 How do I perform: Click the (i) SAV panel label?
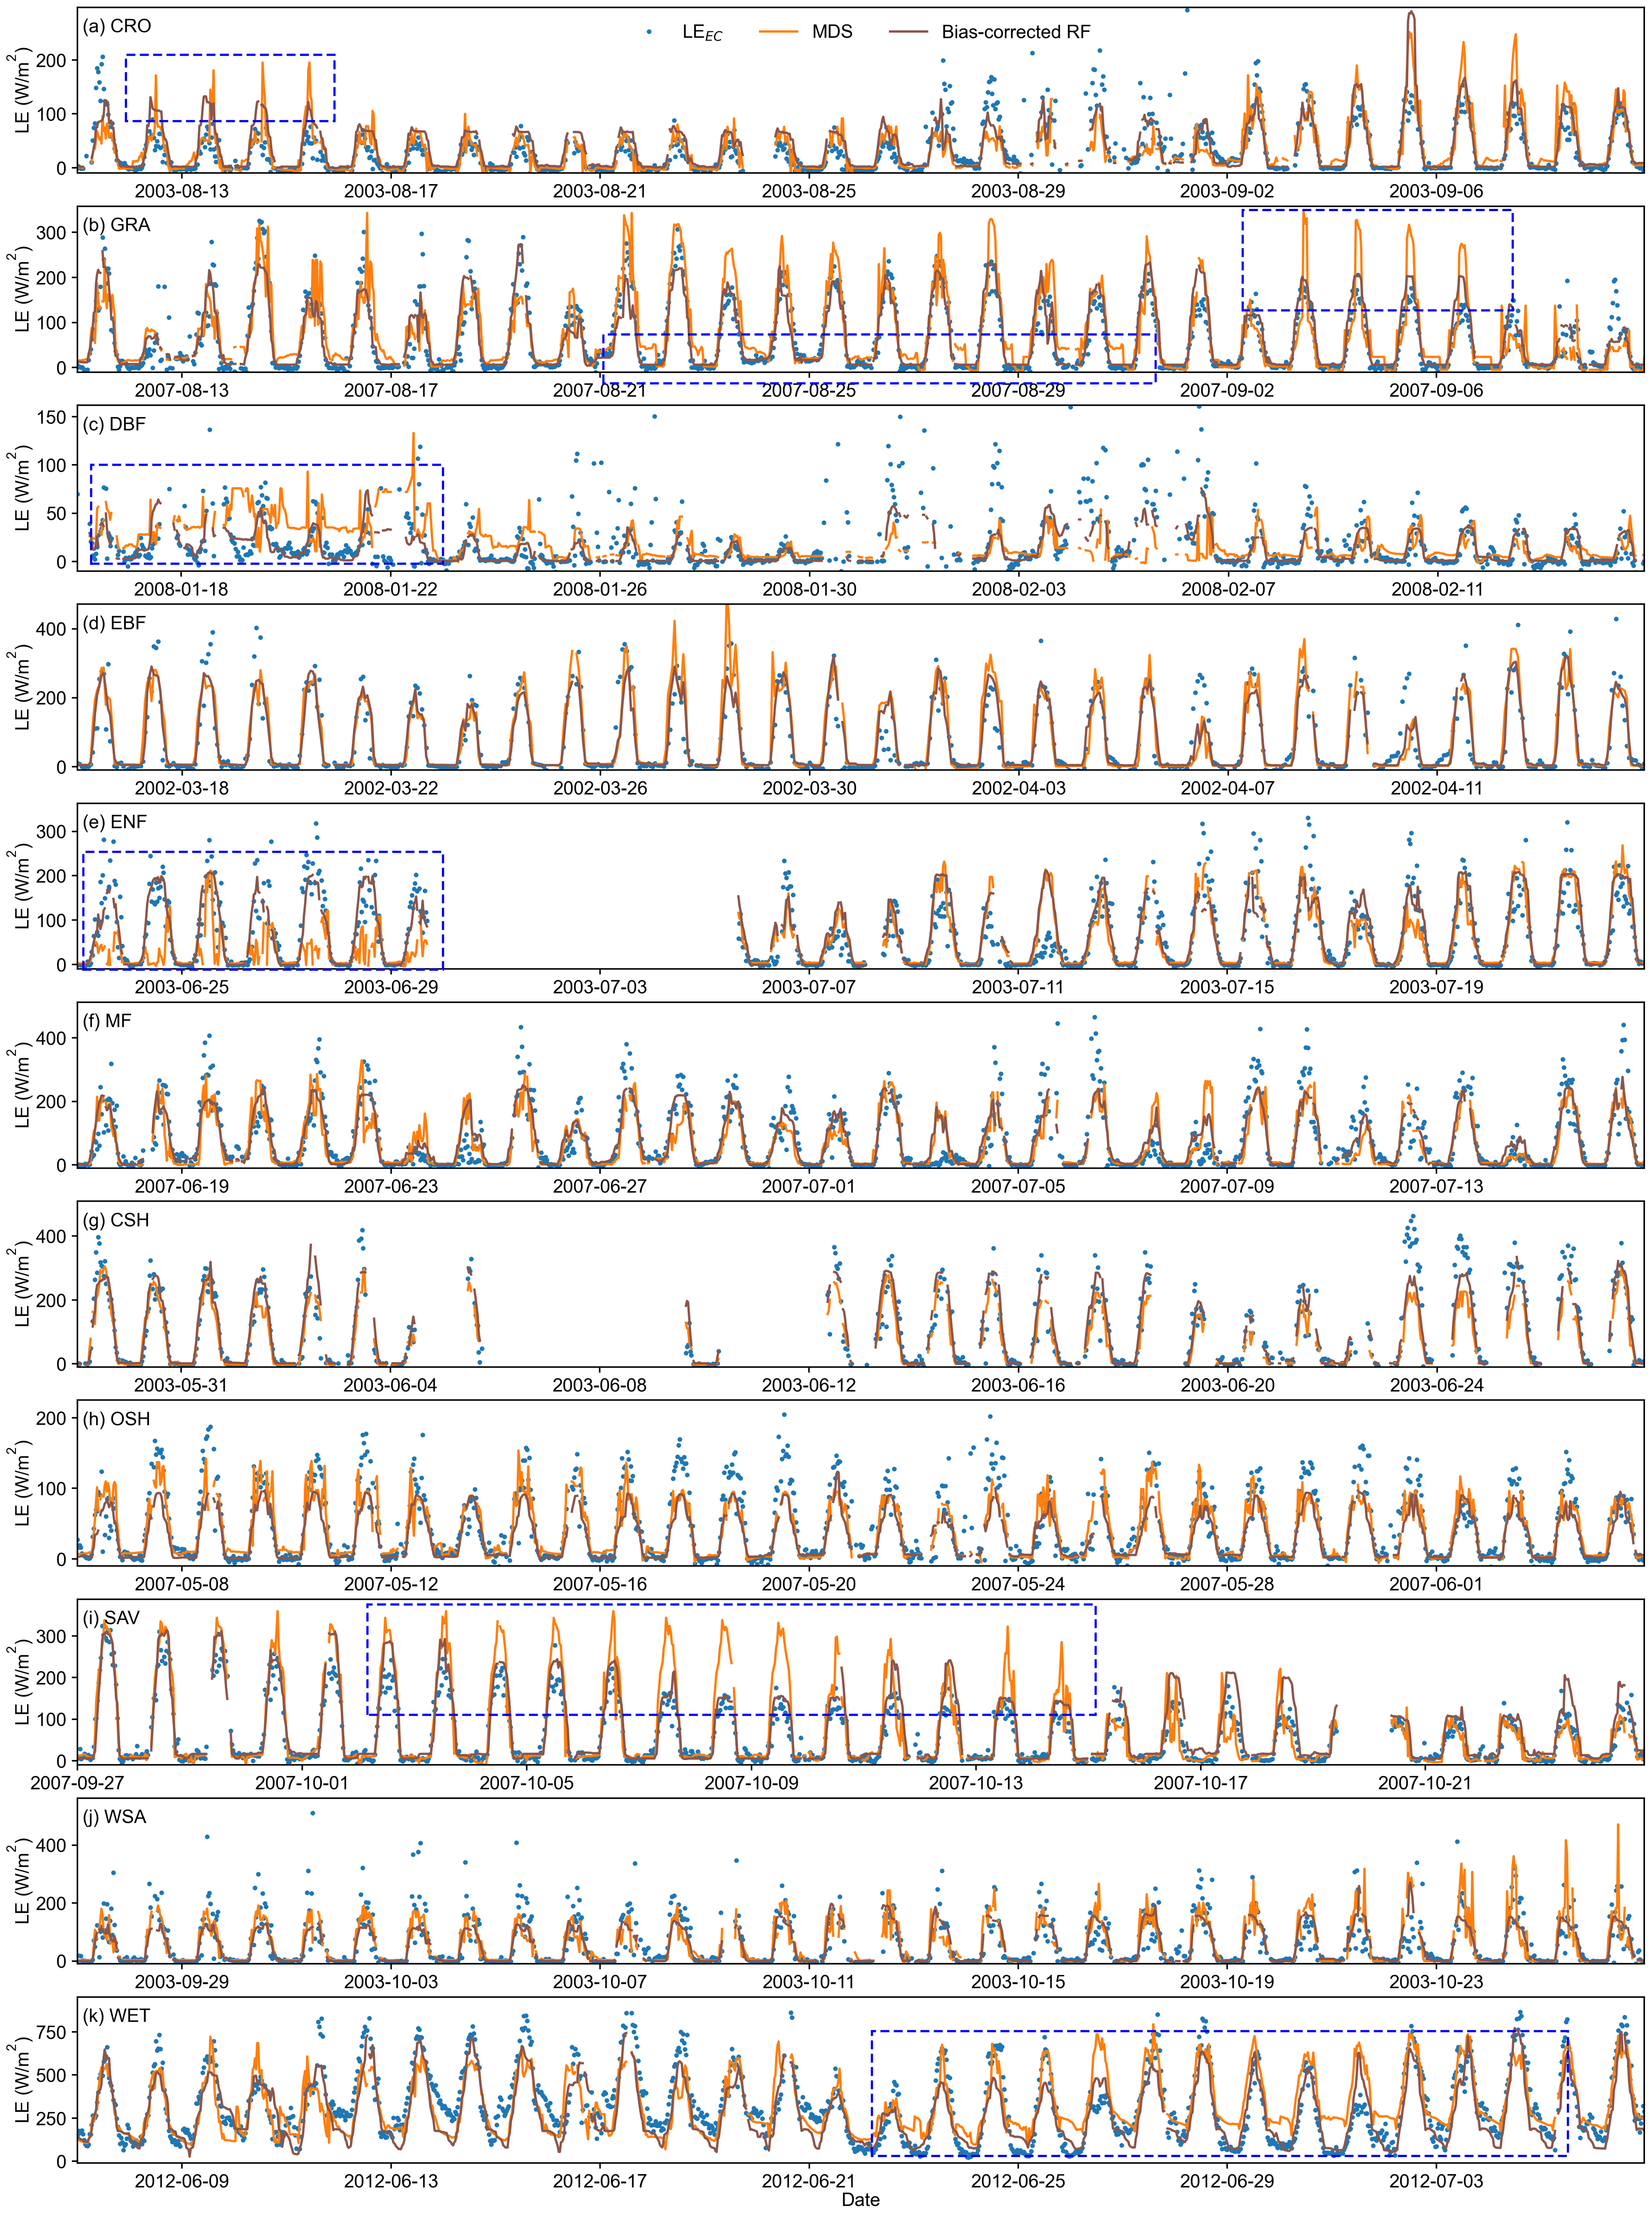pyautogui.click(x=112, y=1618)
